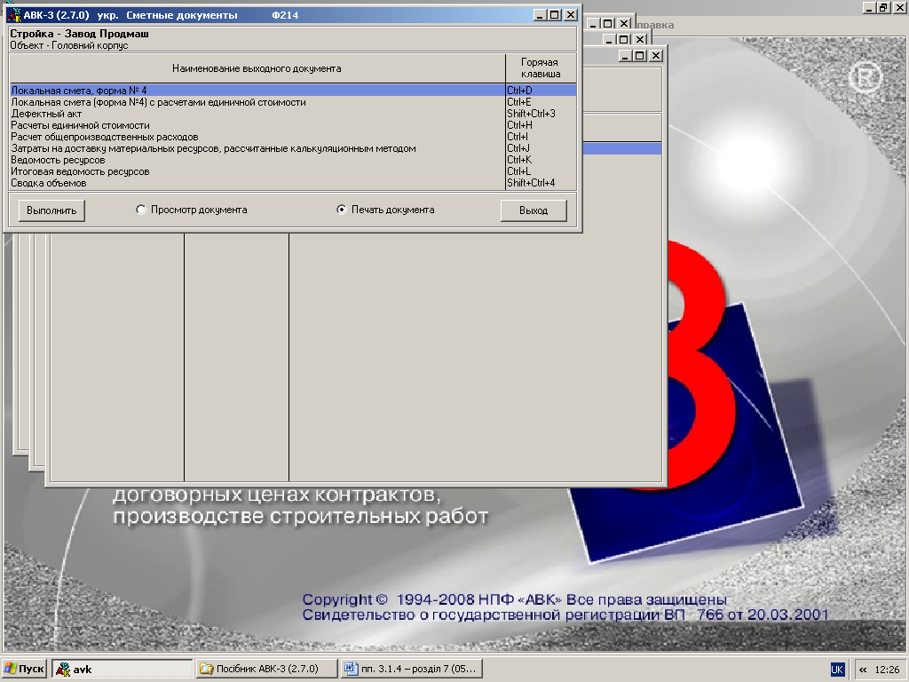Minimize the Сметные документы window

[540, 15]
